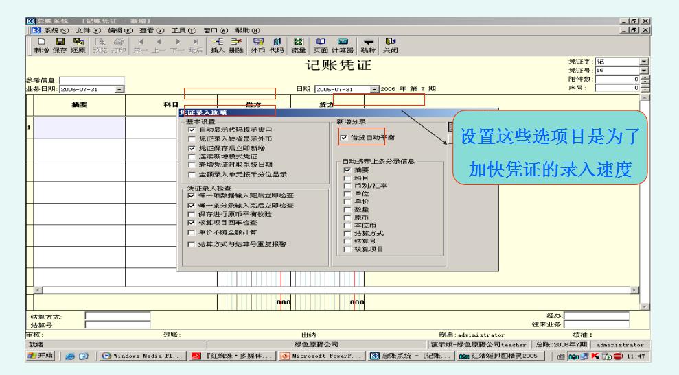
Task: Switch to Windows Media Player taskbar button
Action: coord(143,356)
